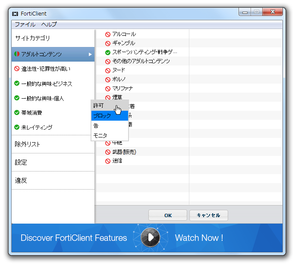This screenshot has width=295, height=265.
Task: Select ギャンブル subcategory text
Action: [124, 43]
